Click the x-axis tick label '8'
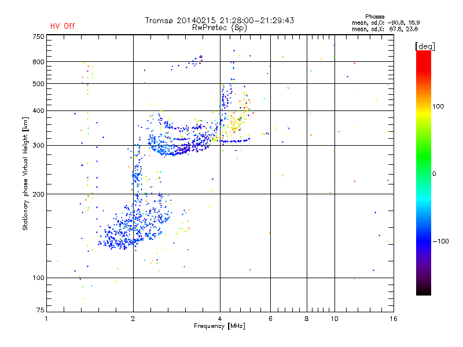The height and width of the screenshot is (347, 463). coord(307,319)
